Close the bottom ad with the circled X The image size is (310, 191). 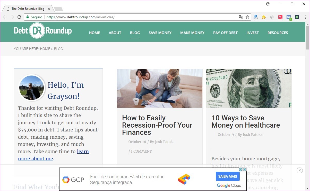click(x=299, y=170)
